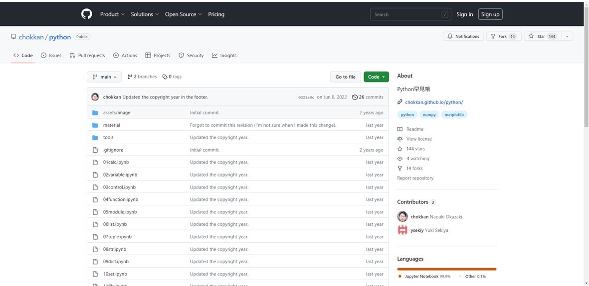Click the fork icon beside 14 forks
Screen dimensions: 589x286
click(x=399, y=168)
